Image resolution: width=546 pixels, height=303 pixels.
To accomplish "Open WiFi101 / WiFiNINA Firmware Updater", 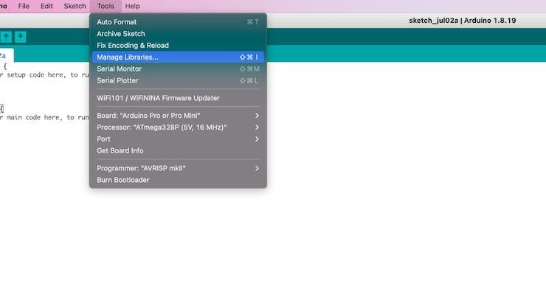I will point(178,98).
